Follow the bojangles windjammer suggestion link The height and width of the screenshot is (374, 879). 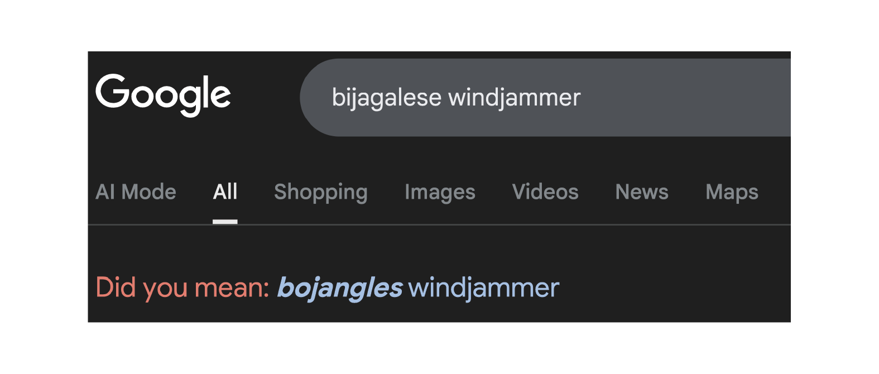click(418, 288)
